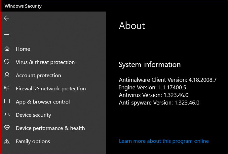This screenshot has height=154, width=228.
Task: Click the Device security laptop icon
Action: pyautogui.click(x=7, y=115)
